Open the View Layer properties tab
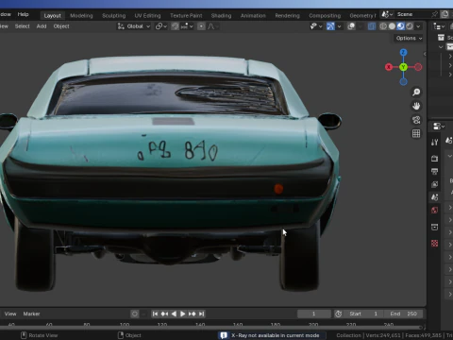The image size is (453, 340). coord(435,184)
